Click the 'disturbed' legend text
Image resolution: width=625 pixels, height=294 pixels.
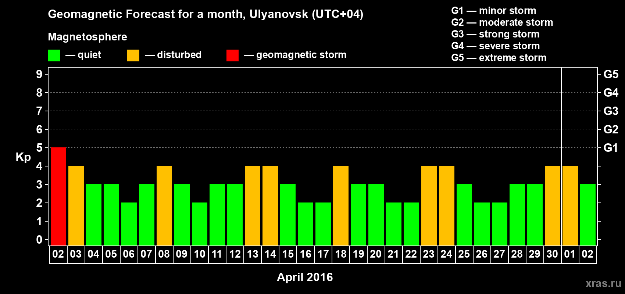(179, 55)
